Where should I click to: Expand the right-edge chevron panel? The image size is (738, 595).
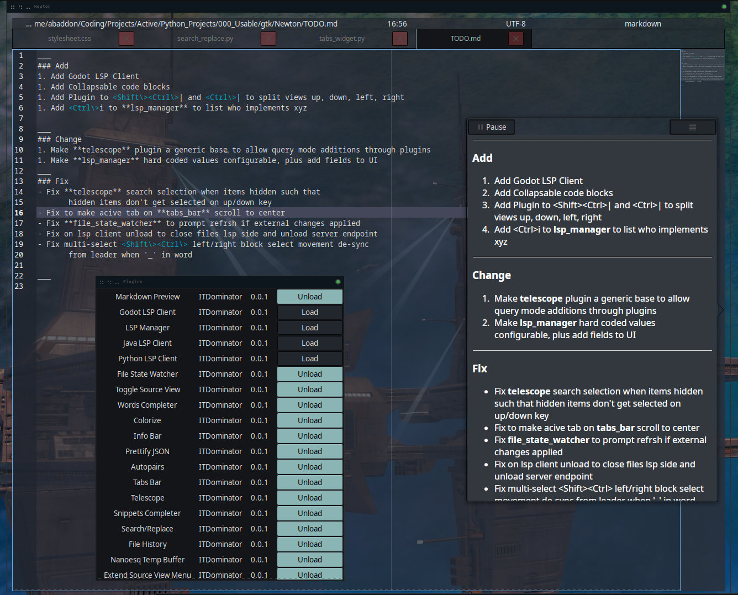[x=721, y=310]
